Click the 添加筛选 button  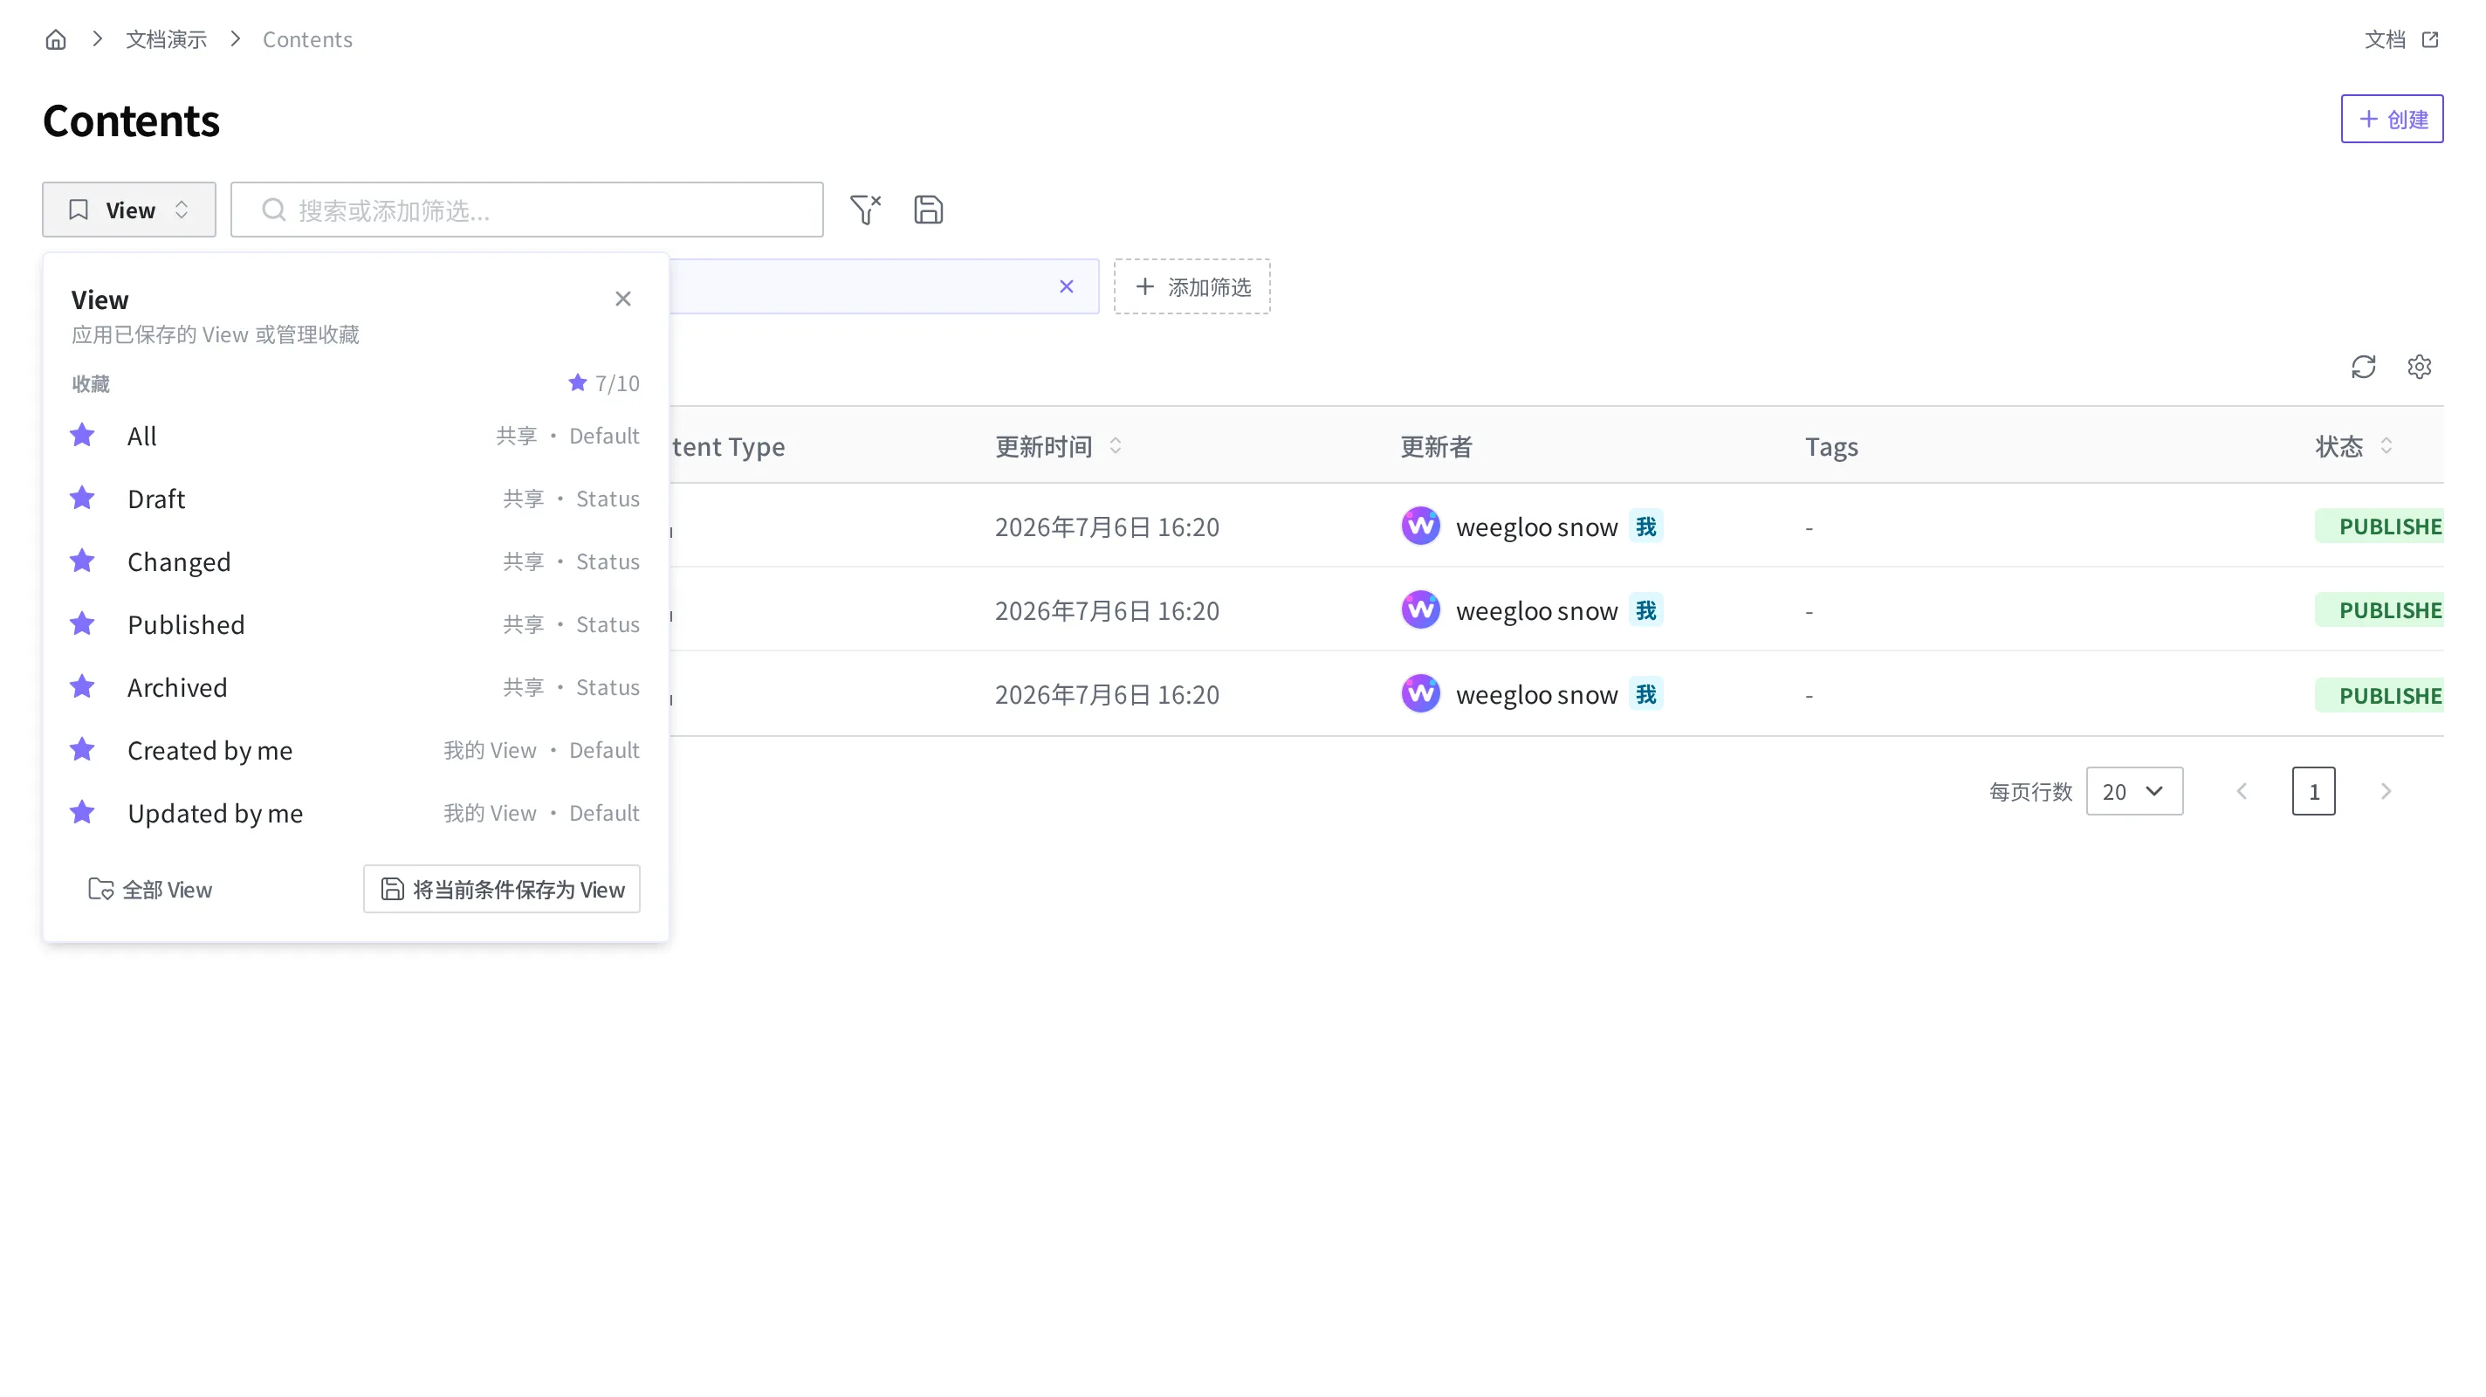[1191, 286]
